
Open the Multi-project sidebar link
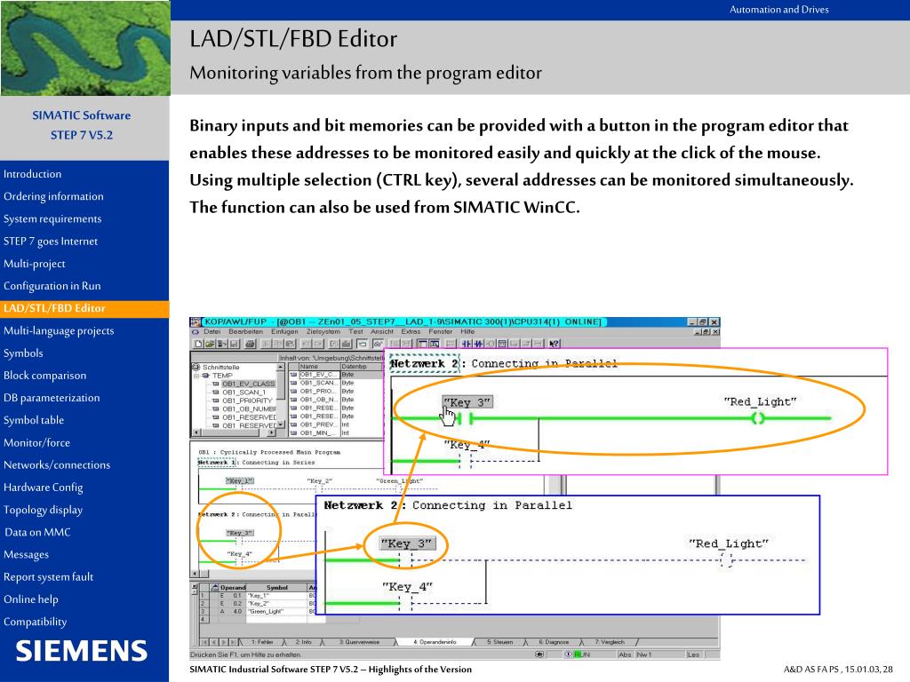pyautogui.click(x=35, y=264)
